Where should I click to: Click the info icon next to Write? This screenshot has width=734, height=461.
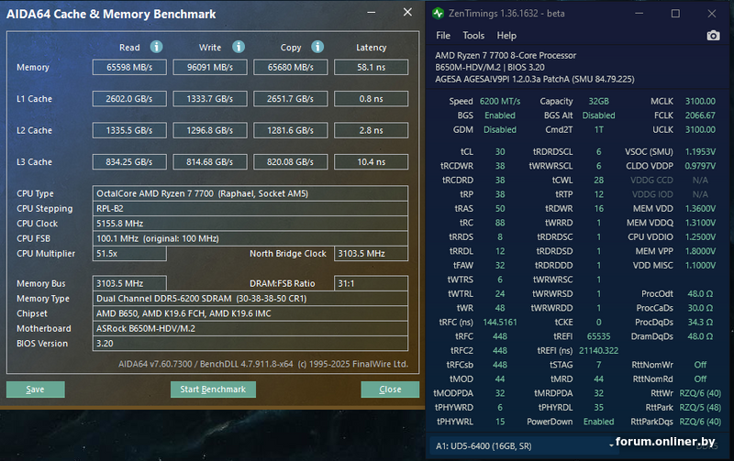pyautogui.click(x=239, y=47)
